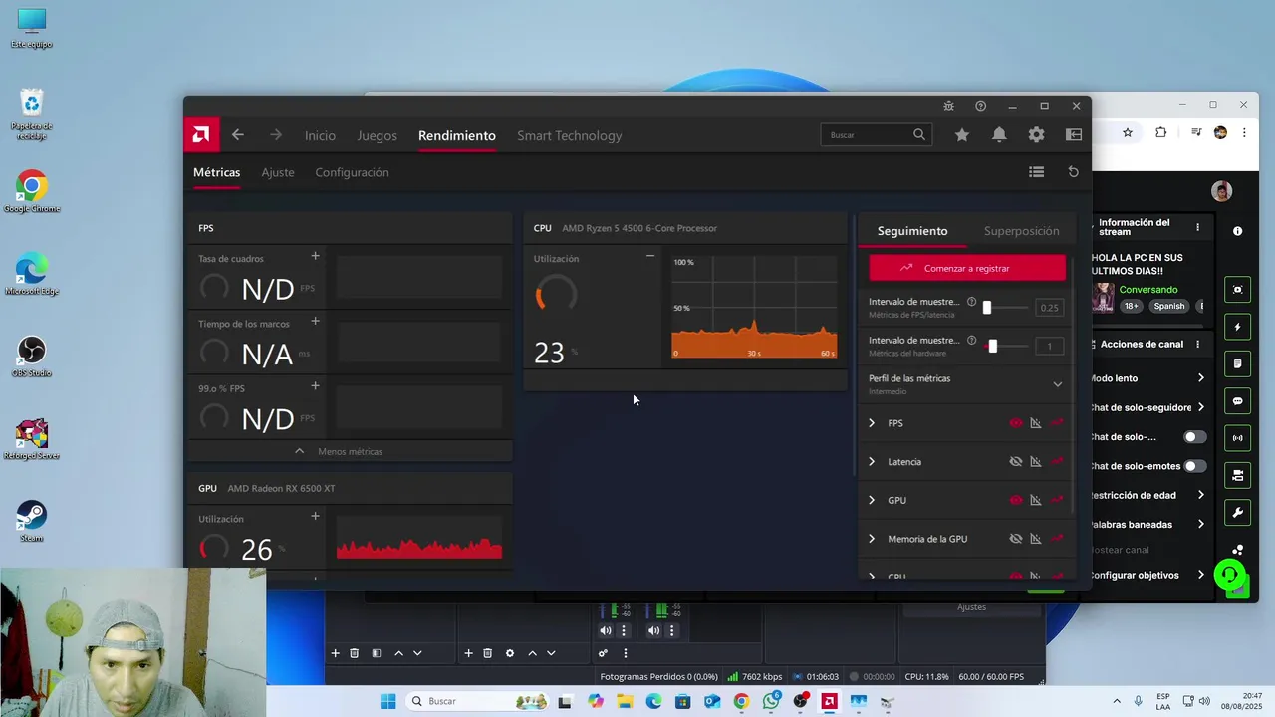
Task: Toggle GPU graph icon in Seguimiento
Action: tap(1036, 500)
